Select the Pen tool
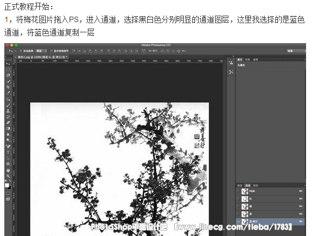Viewport: 319px width, 236px height. pos(8,146)
